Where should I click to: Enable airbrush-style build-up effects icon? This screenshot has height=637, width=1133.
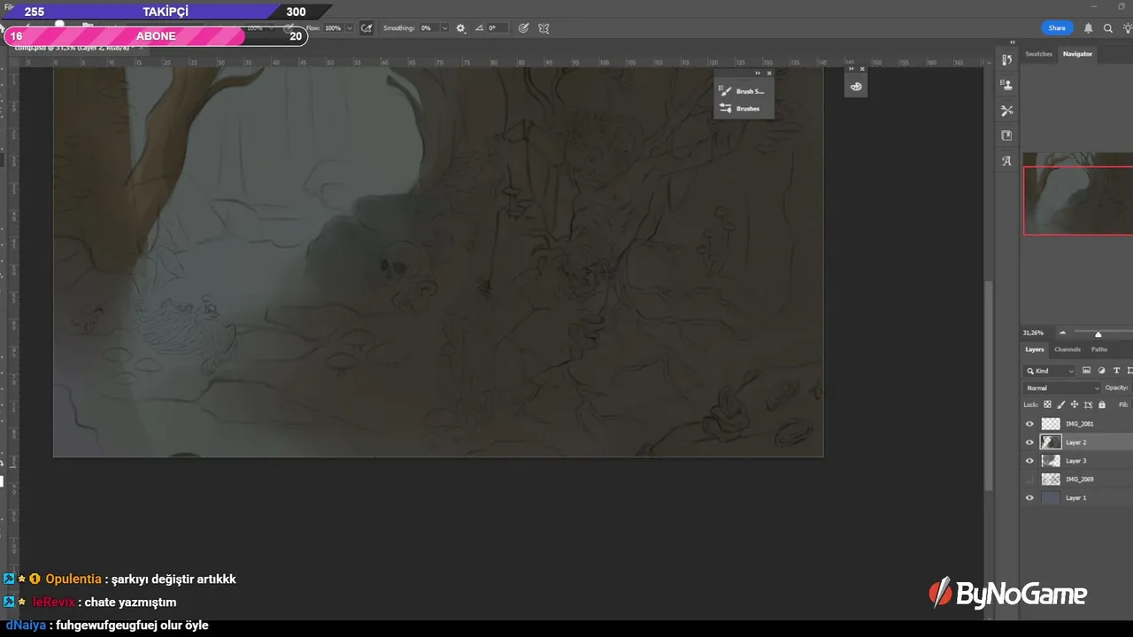366,28
